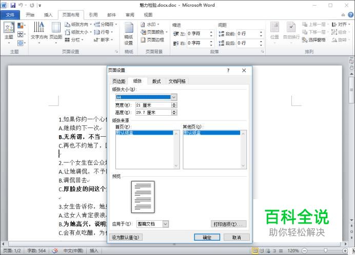Image resolution: width=355 pixels, height=255 pixels.
Task: Click the 左 indent field showing 0 字符
Action: (198, 34)
